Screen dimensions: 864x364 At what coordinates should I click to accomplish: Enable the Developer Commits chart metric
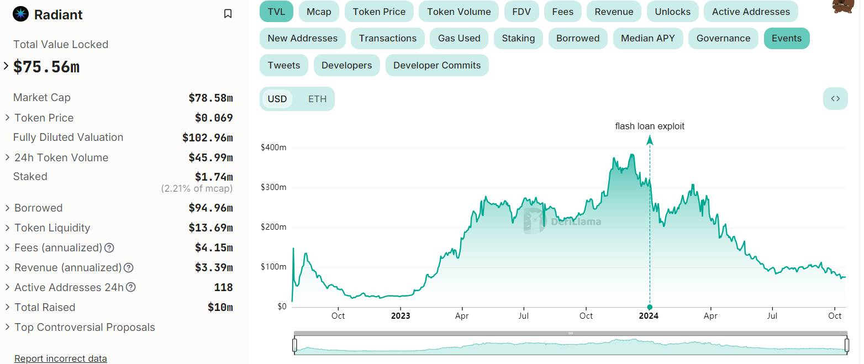point(437,65)
